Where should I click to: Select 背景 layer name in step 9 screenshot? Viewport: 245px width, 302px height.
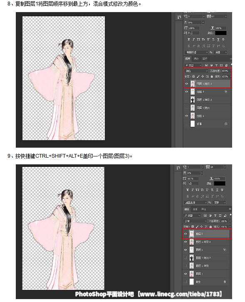click(x=198, y=282)
